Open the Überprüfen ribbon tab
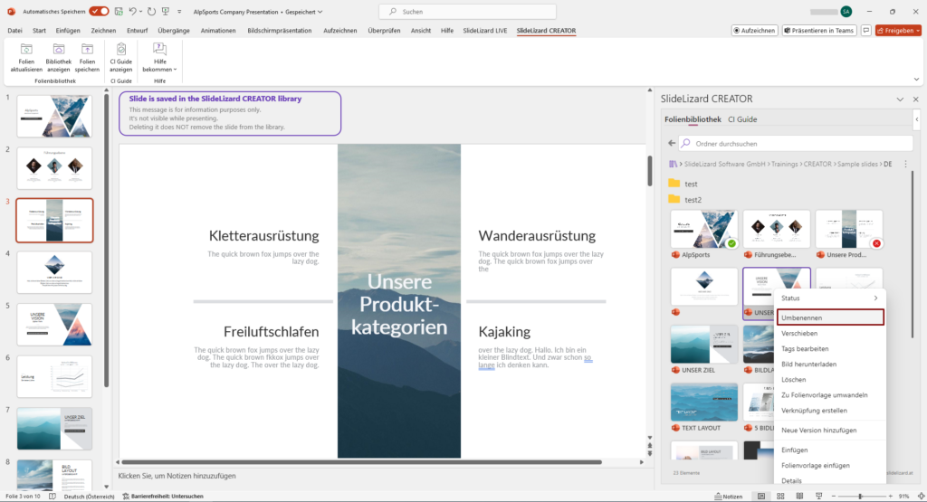The height and width of the screenshot is (502, 927). click(384, 30)
